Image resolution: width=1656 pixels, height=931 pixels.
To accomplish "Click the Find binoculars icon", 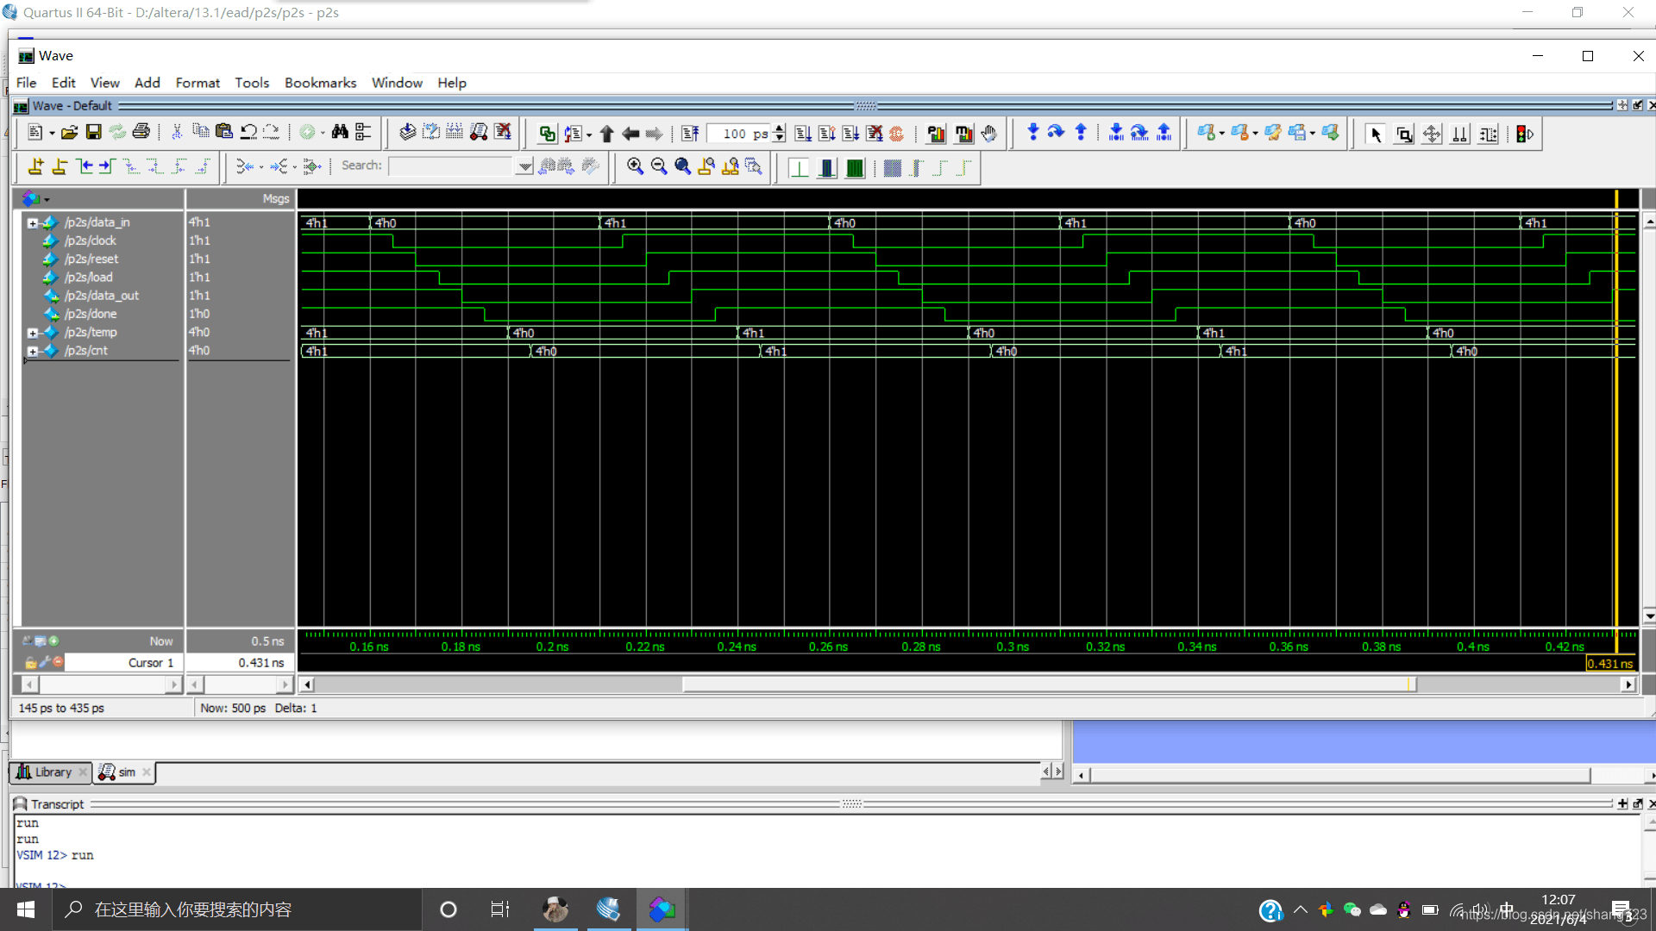I will coord(340,132).
